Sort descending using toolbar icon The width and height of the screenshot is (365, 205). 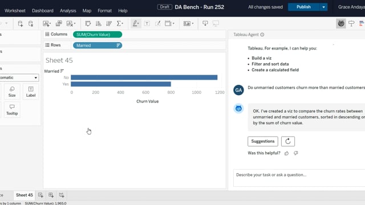coord(109,23)
